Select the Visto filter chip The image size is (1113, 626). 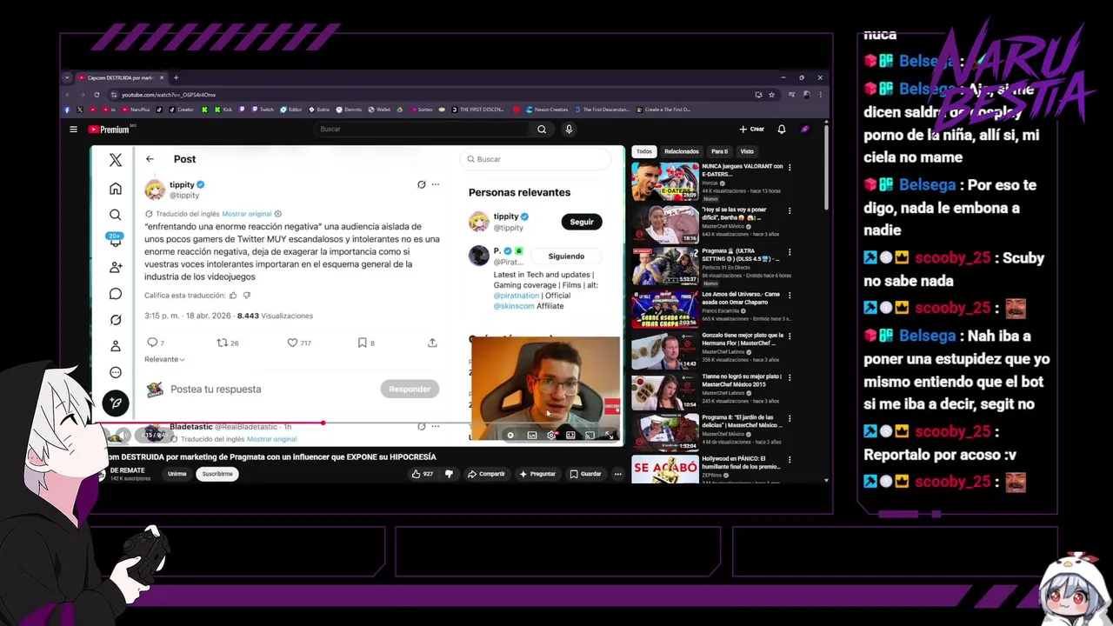[747, 151]
